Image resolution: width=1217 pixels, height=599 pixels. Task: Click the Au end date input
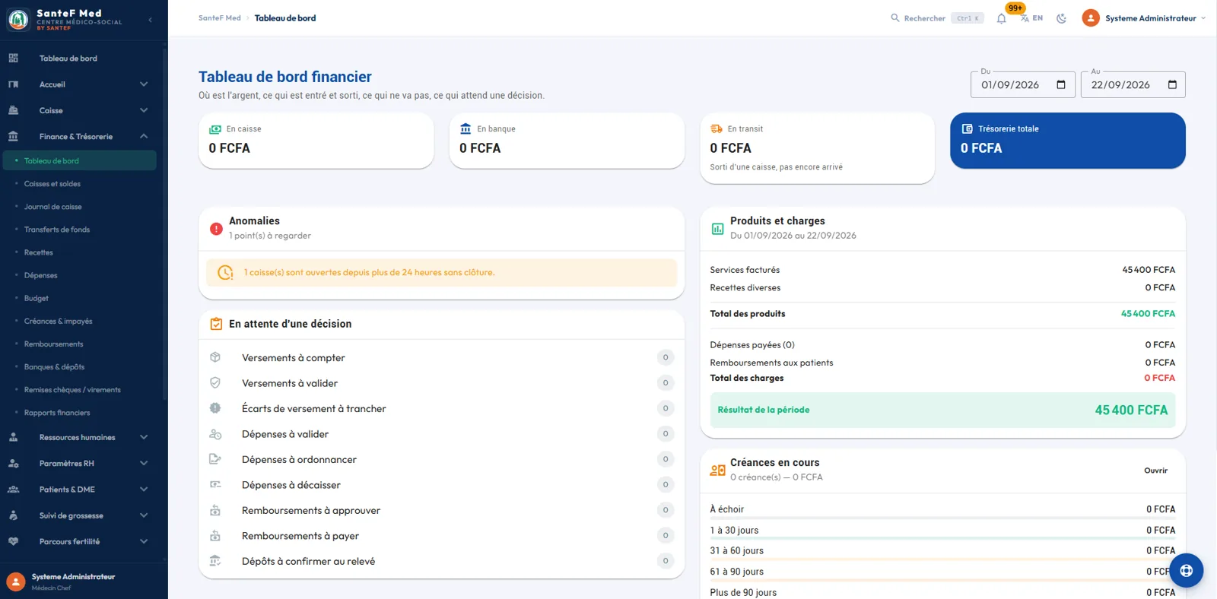(1133, 84)
